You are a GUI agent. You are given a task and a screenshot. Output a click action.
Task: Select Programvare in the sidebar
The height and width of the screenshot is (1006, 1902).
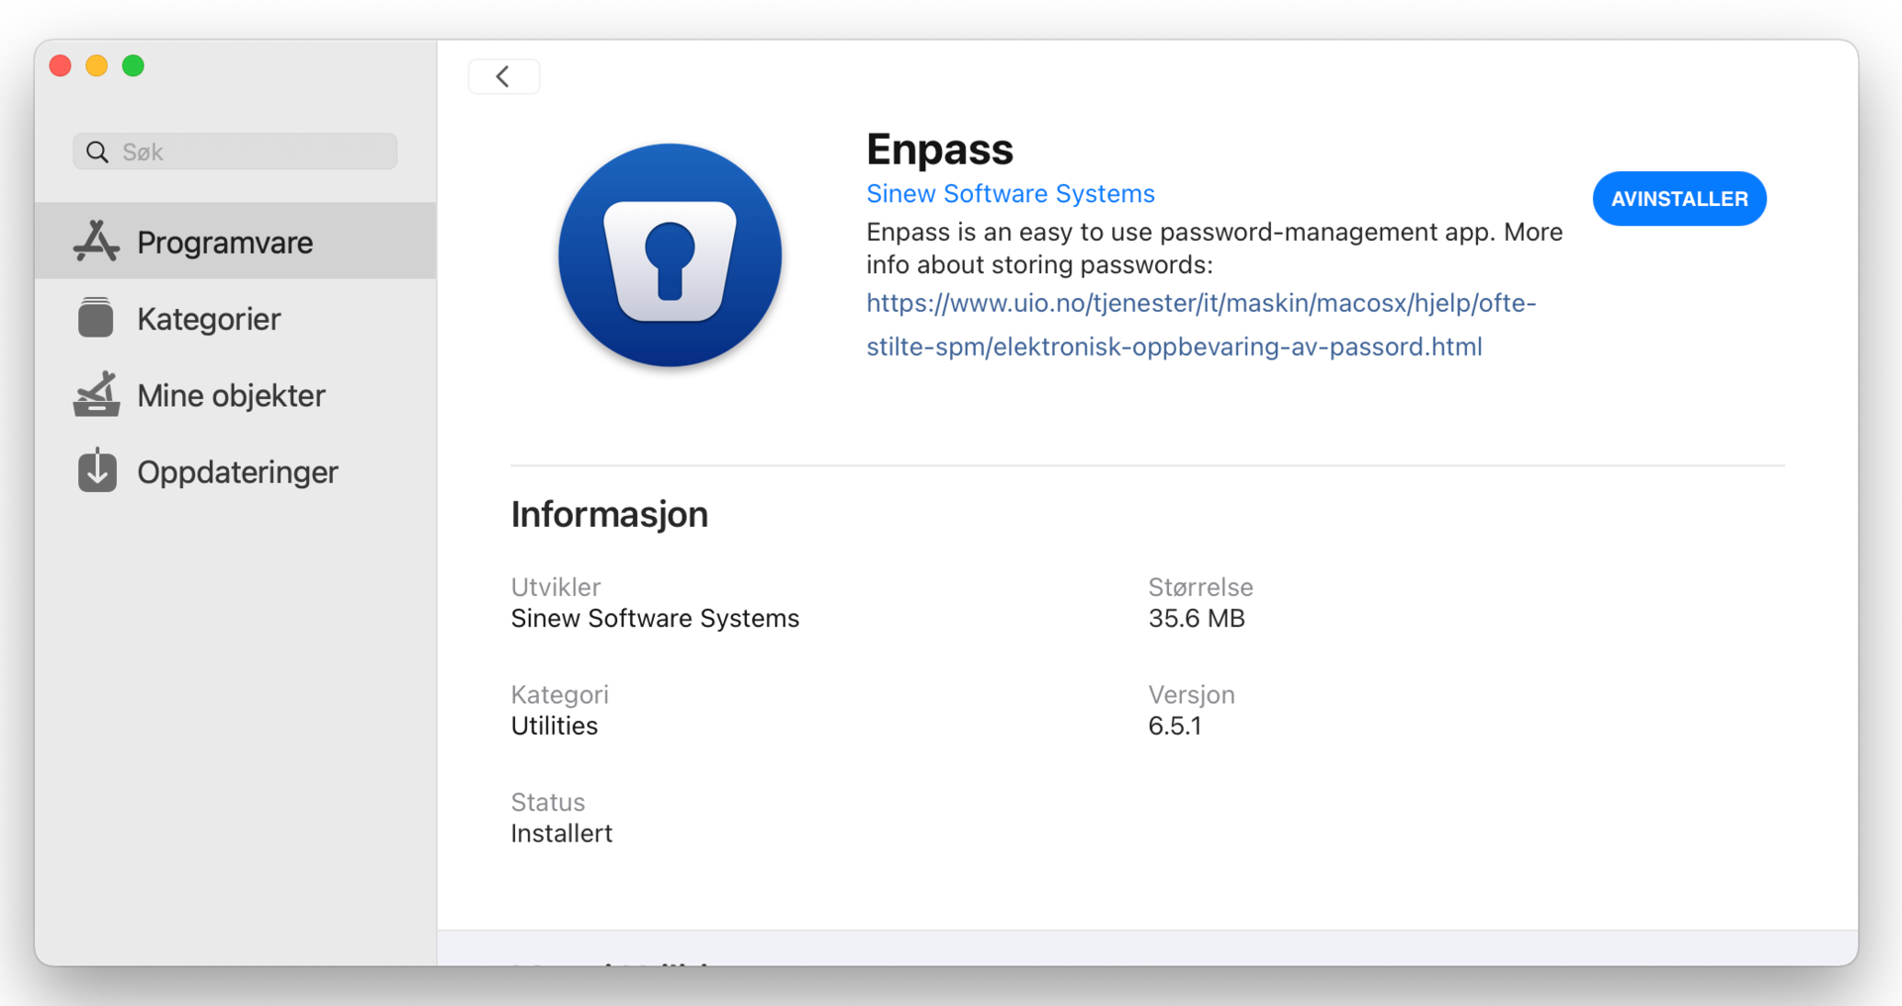pos(236,242)
